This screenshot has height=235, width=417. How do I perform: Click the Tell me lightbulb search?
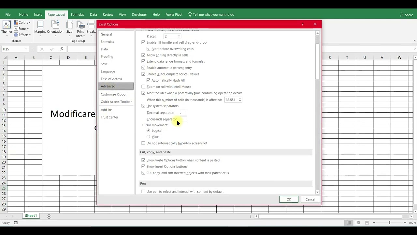point(211,14)
